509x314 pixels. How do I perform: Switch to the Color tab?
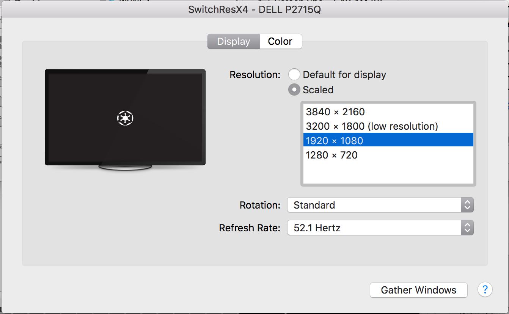coord(280,41)
